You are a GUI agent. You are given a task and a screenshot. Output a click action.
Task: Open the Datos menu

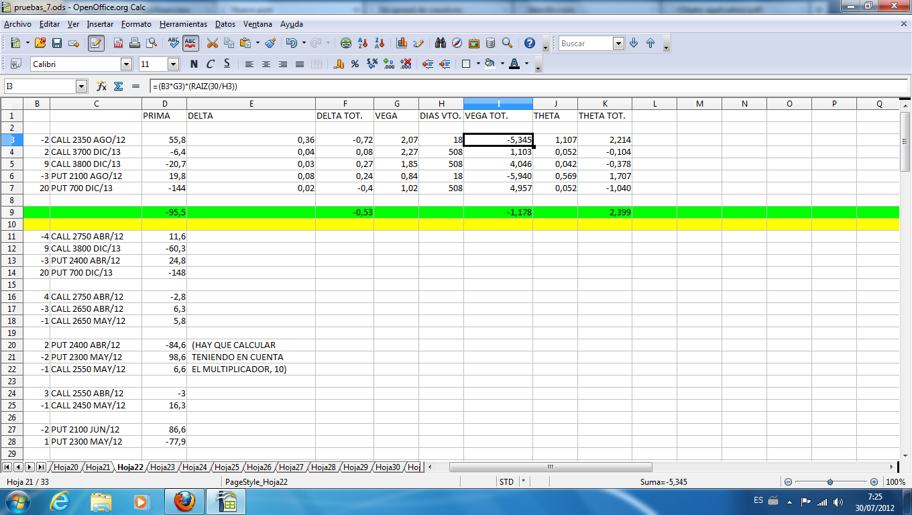click(x=225, y=23)
